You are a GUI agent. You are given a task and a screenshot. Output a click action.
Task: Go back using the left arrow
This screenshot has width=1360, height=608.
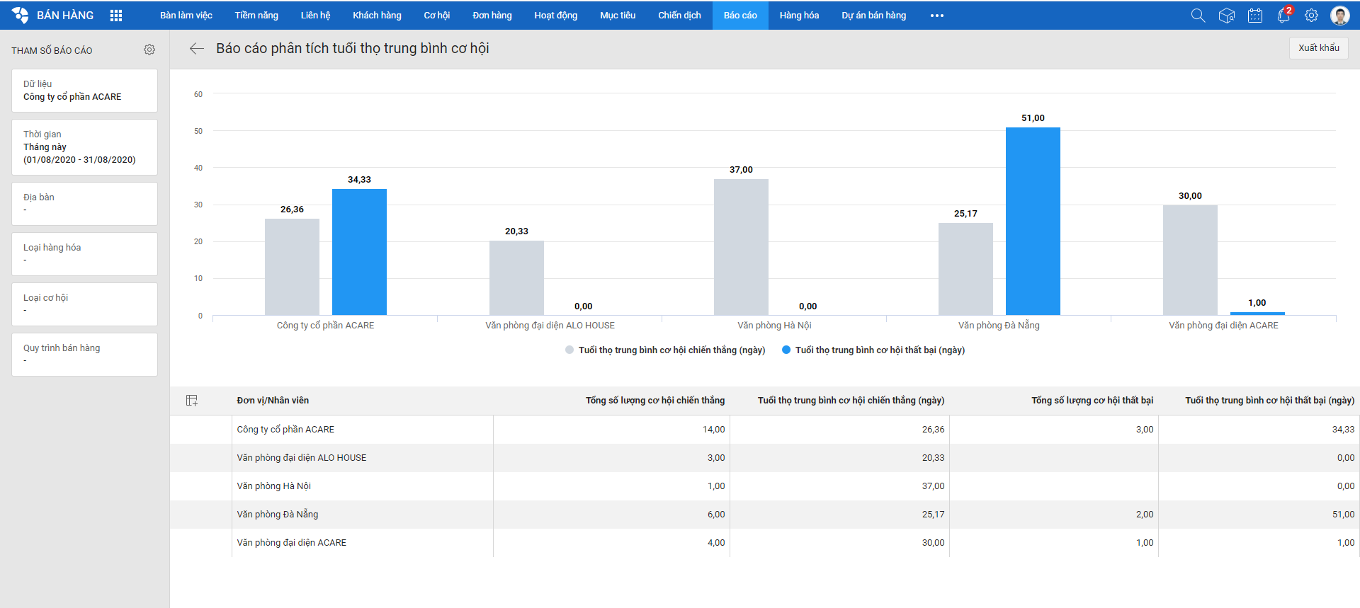[196, 48]
